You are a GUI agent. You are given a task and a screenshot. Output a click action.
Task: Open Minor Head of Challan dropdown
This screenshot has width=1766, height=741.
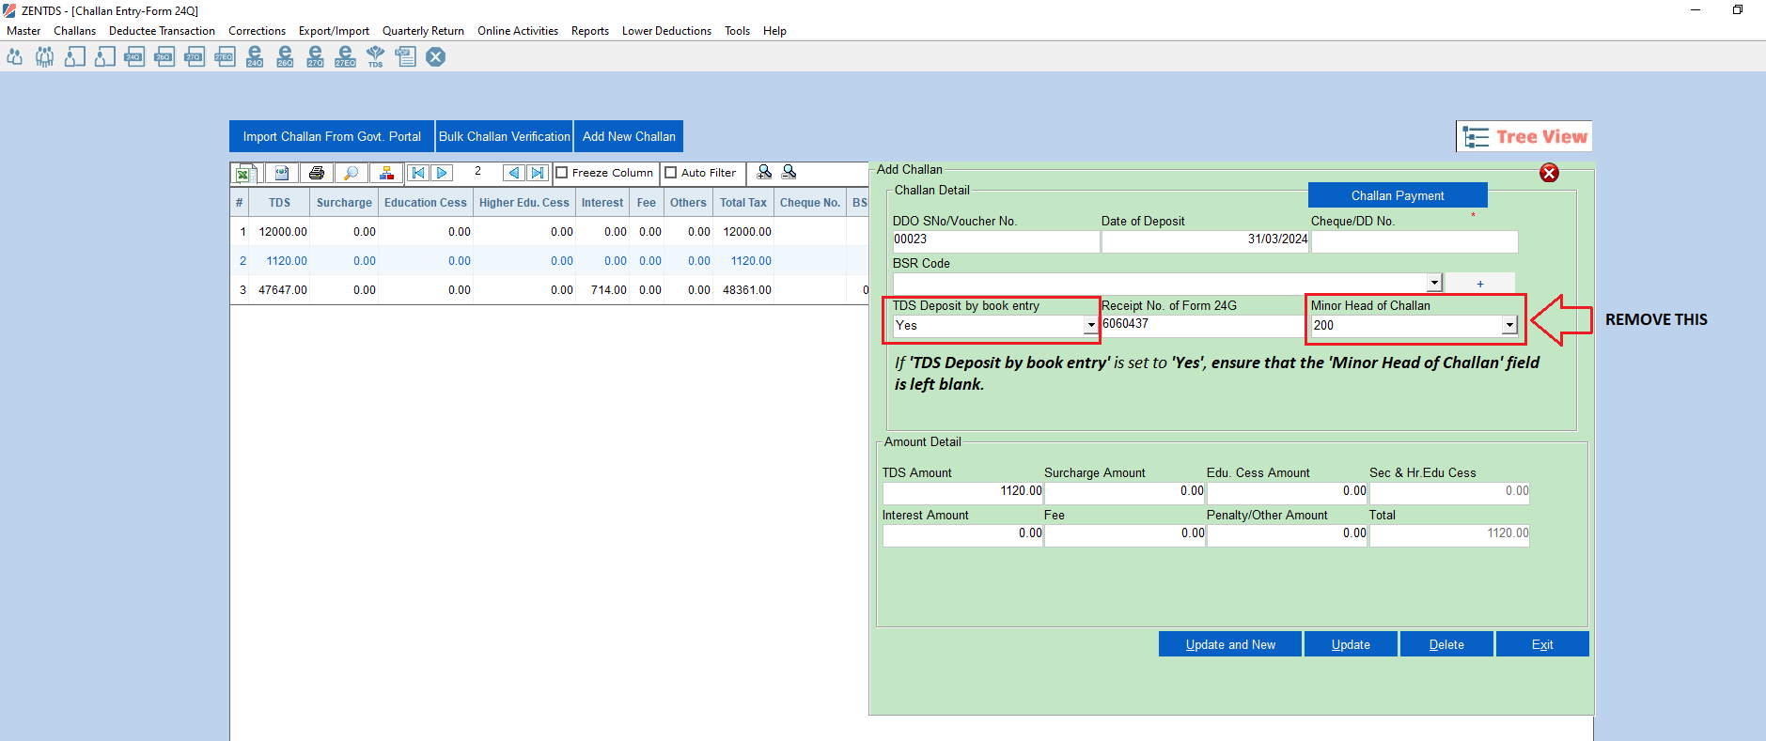click(1509, 325)
